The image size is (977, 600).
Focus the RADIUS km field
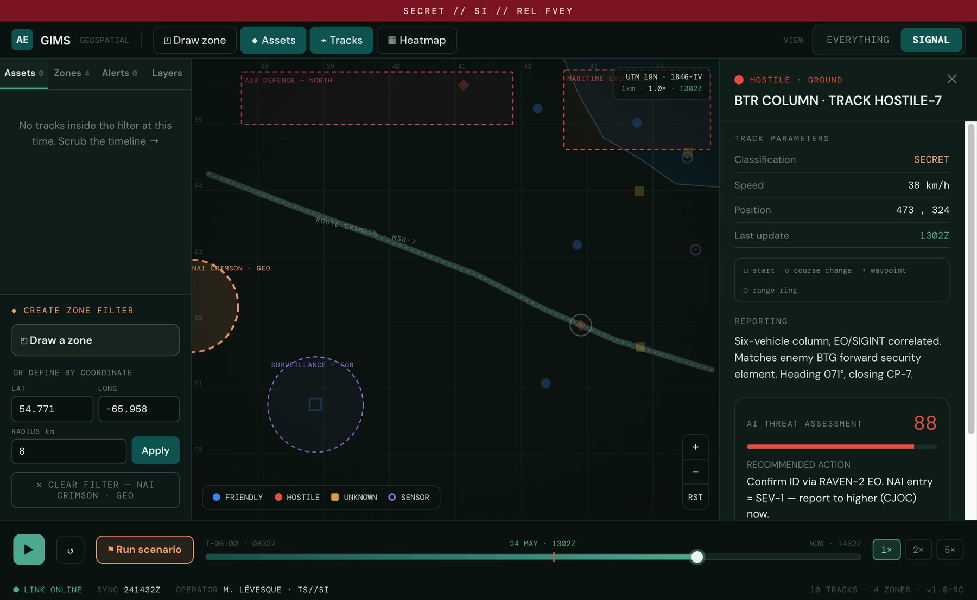pos(69,451)
